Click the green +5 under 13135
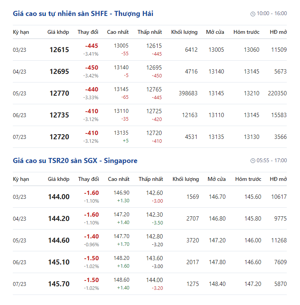 pyautogui.click(x=125, y=141)
